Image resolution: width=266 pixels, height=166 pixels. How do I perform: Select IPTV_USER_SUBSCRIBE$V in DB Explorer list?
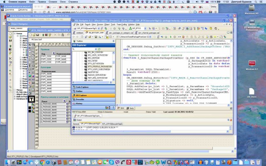[x=99, y=68]
